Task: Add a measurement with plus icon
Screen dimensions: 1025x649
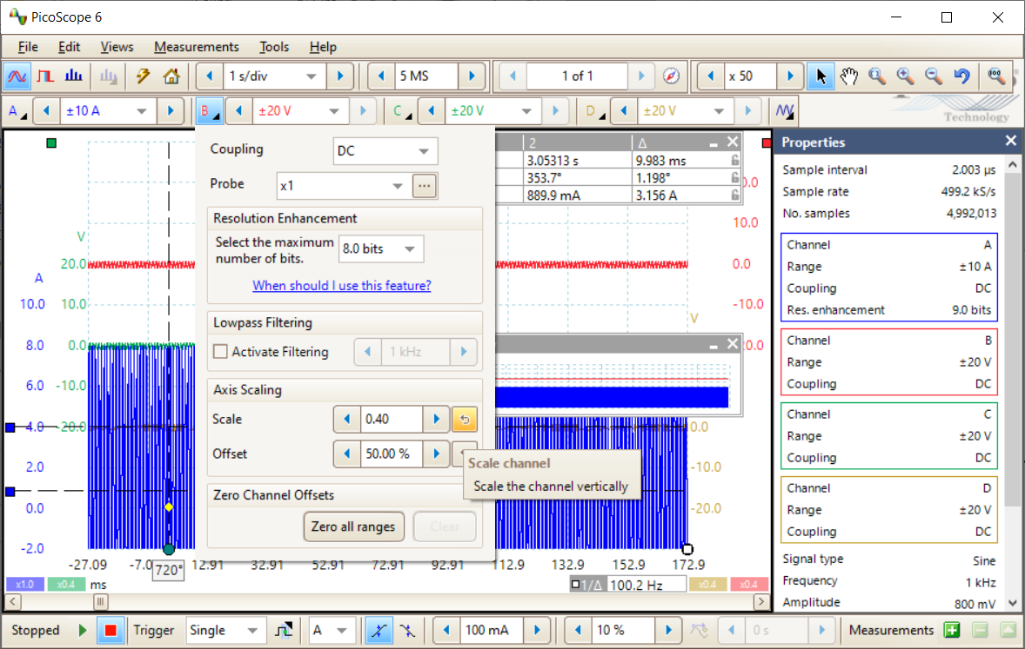Action: tap(952, 630)
